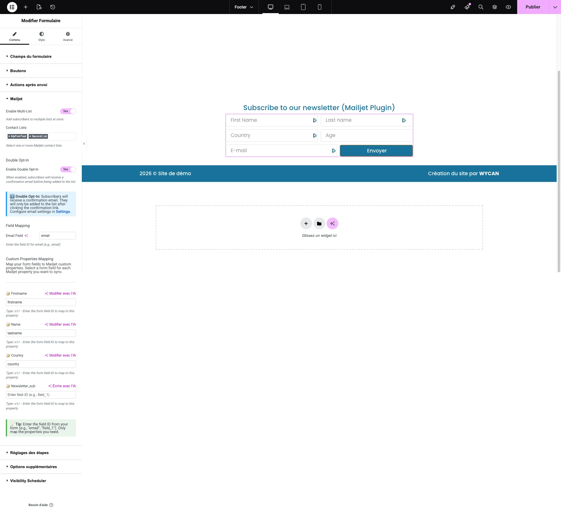Click the Envoyer submit button
The image size is (561, 523).
(376, 151)
